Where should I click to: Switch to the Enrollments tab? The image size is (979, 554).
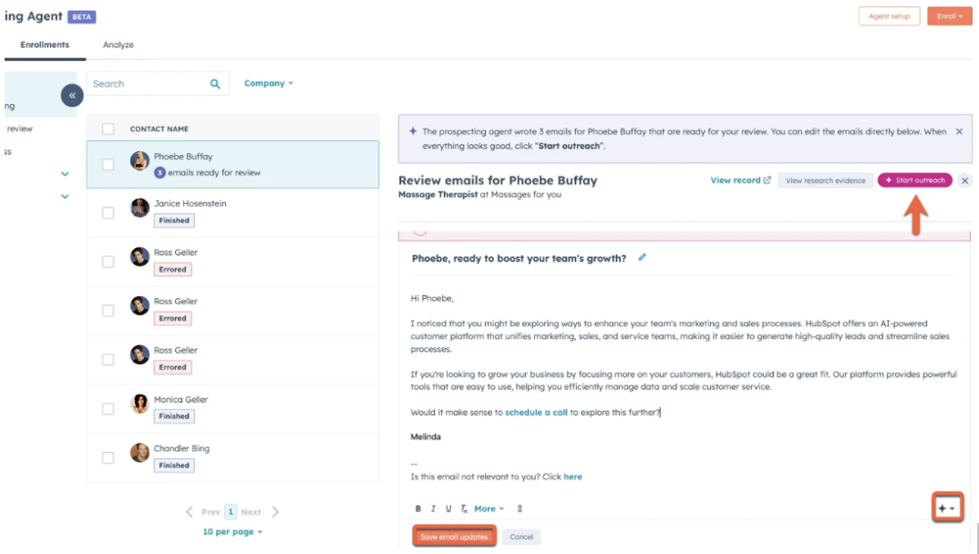point(45,45)
